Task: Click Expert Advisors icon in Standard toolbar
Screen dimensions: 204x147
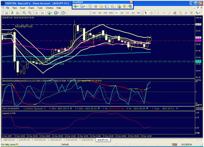Action: (130, 7)
